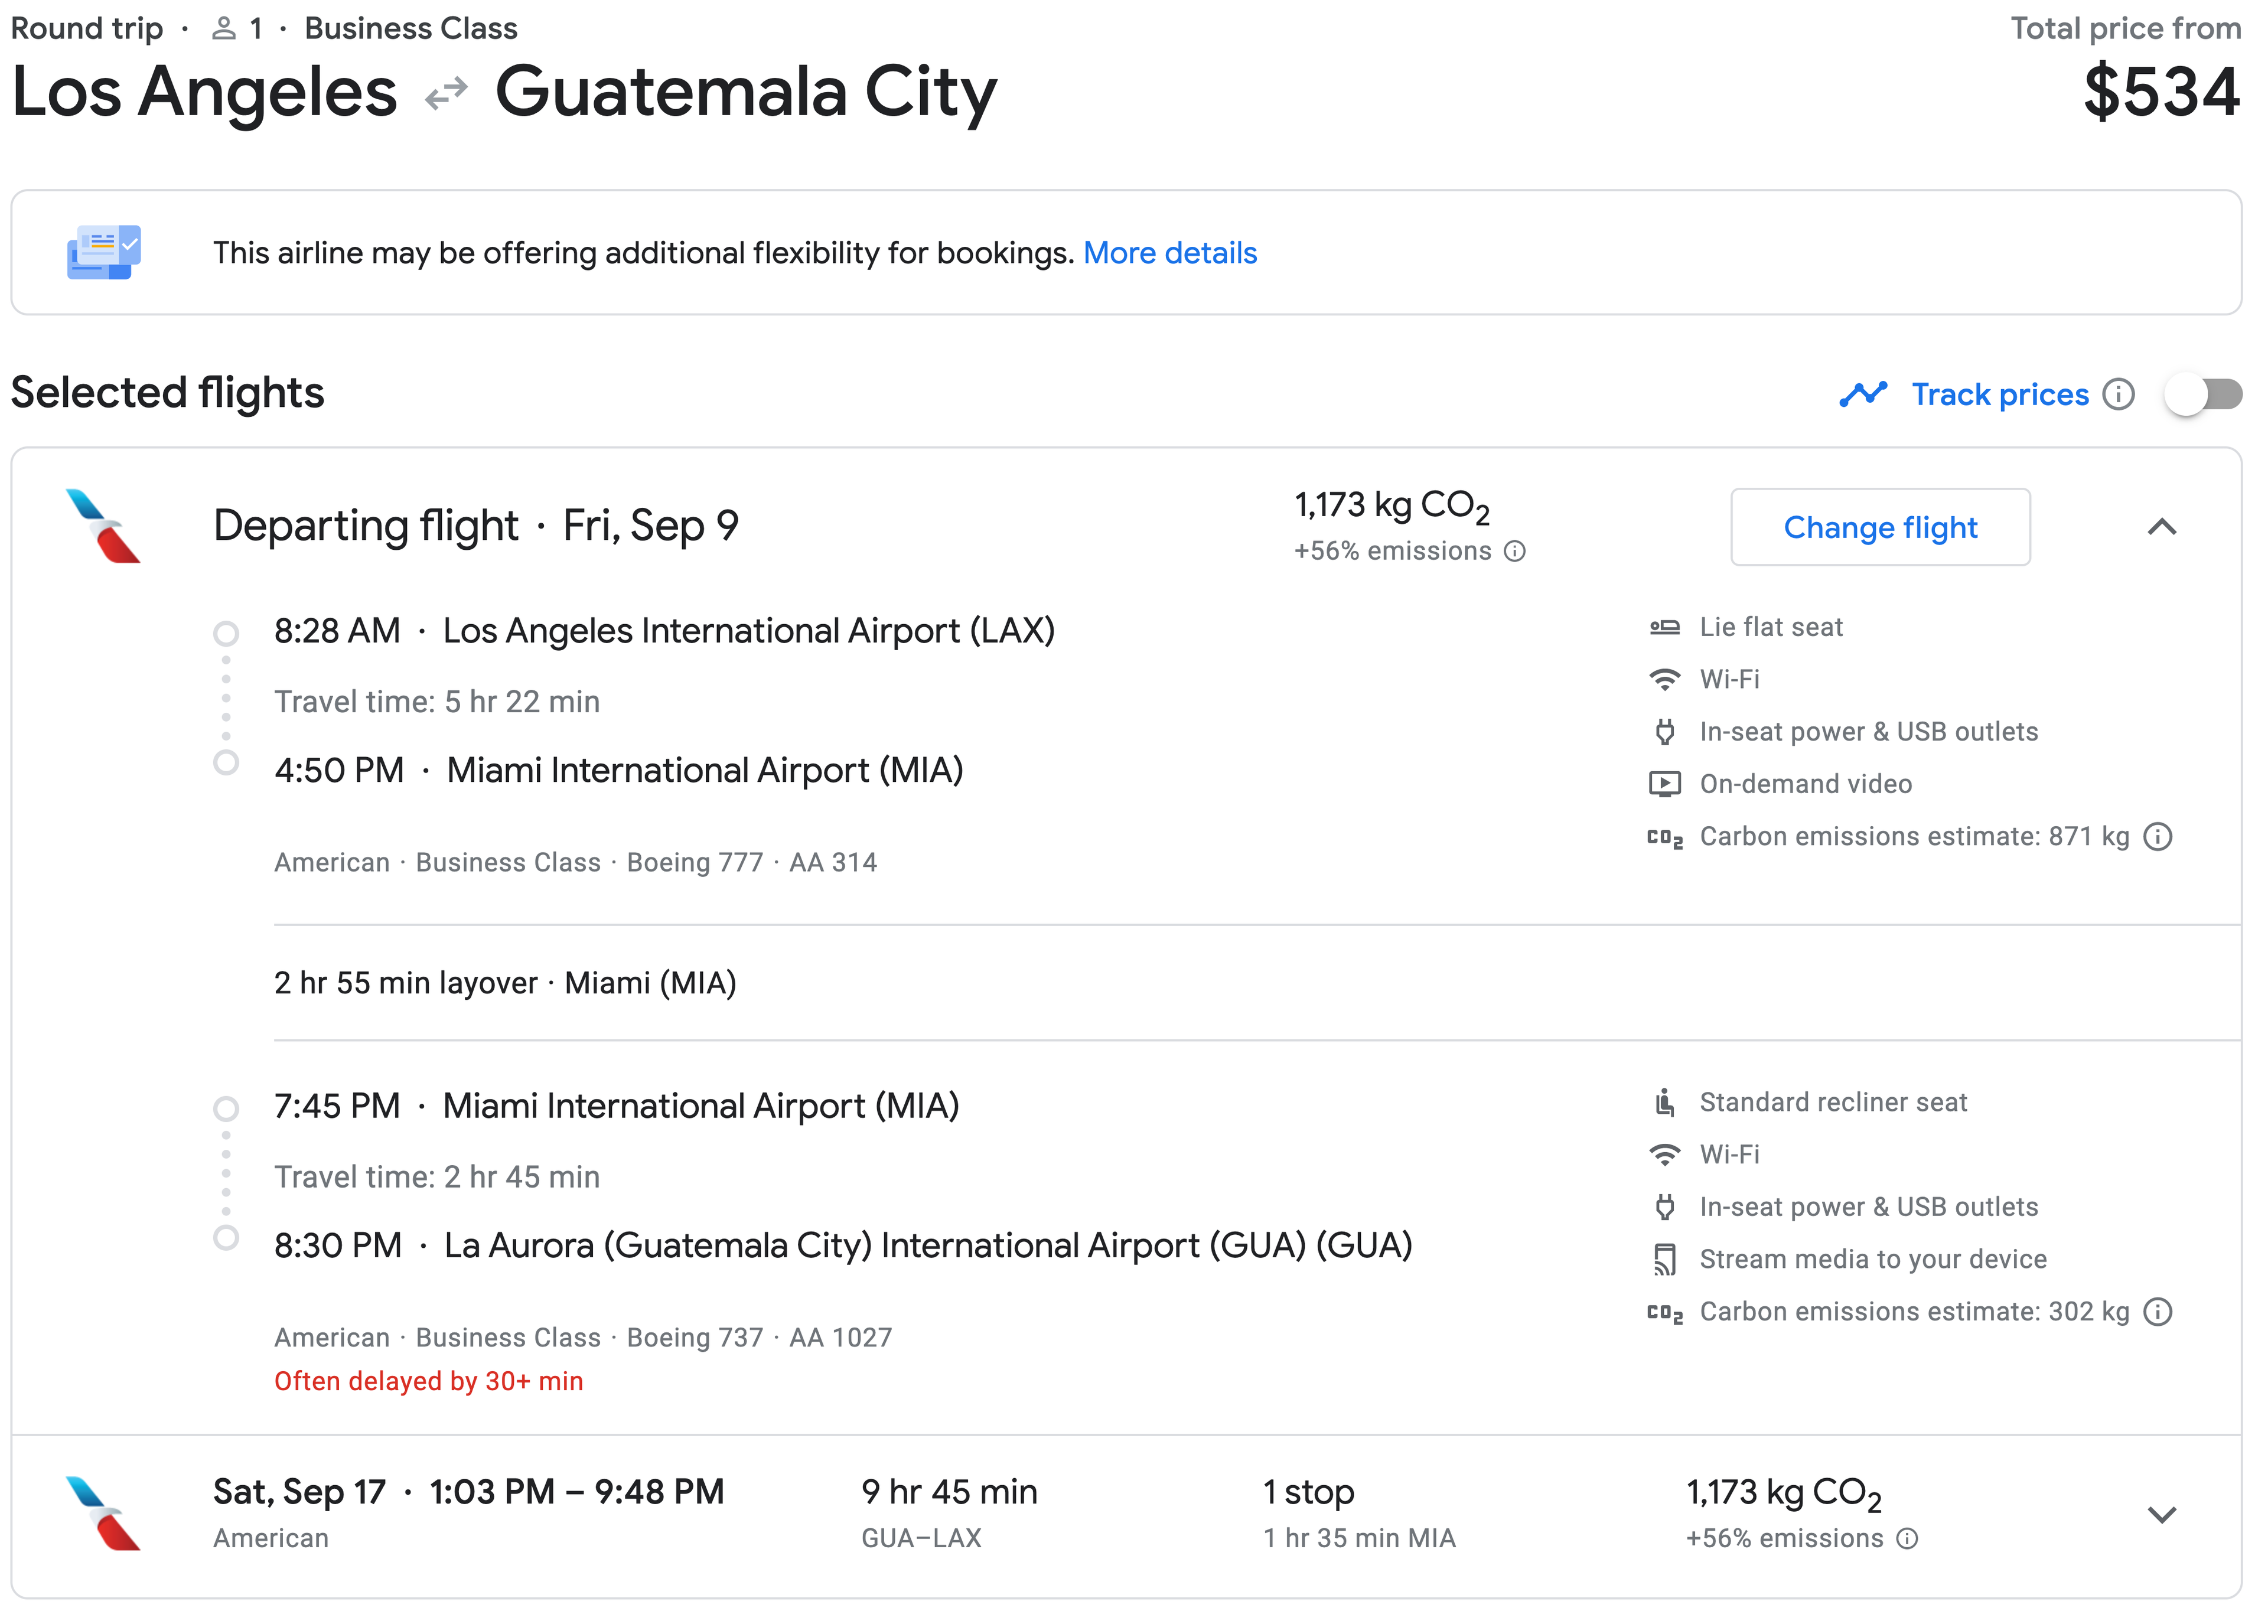The image size is (2268, 1624).
Task: Collapse the departing flight details
Action: [2162, 527]
